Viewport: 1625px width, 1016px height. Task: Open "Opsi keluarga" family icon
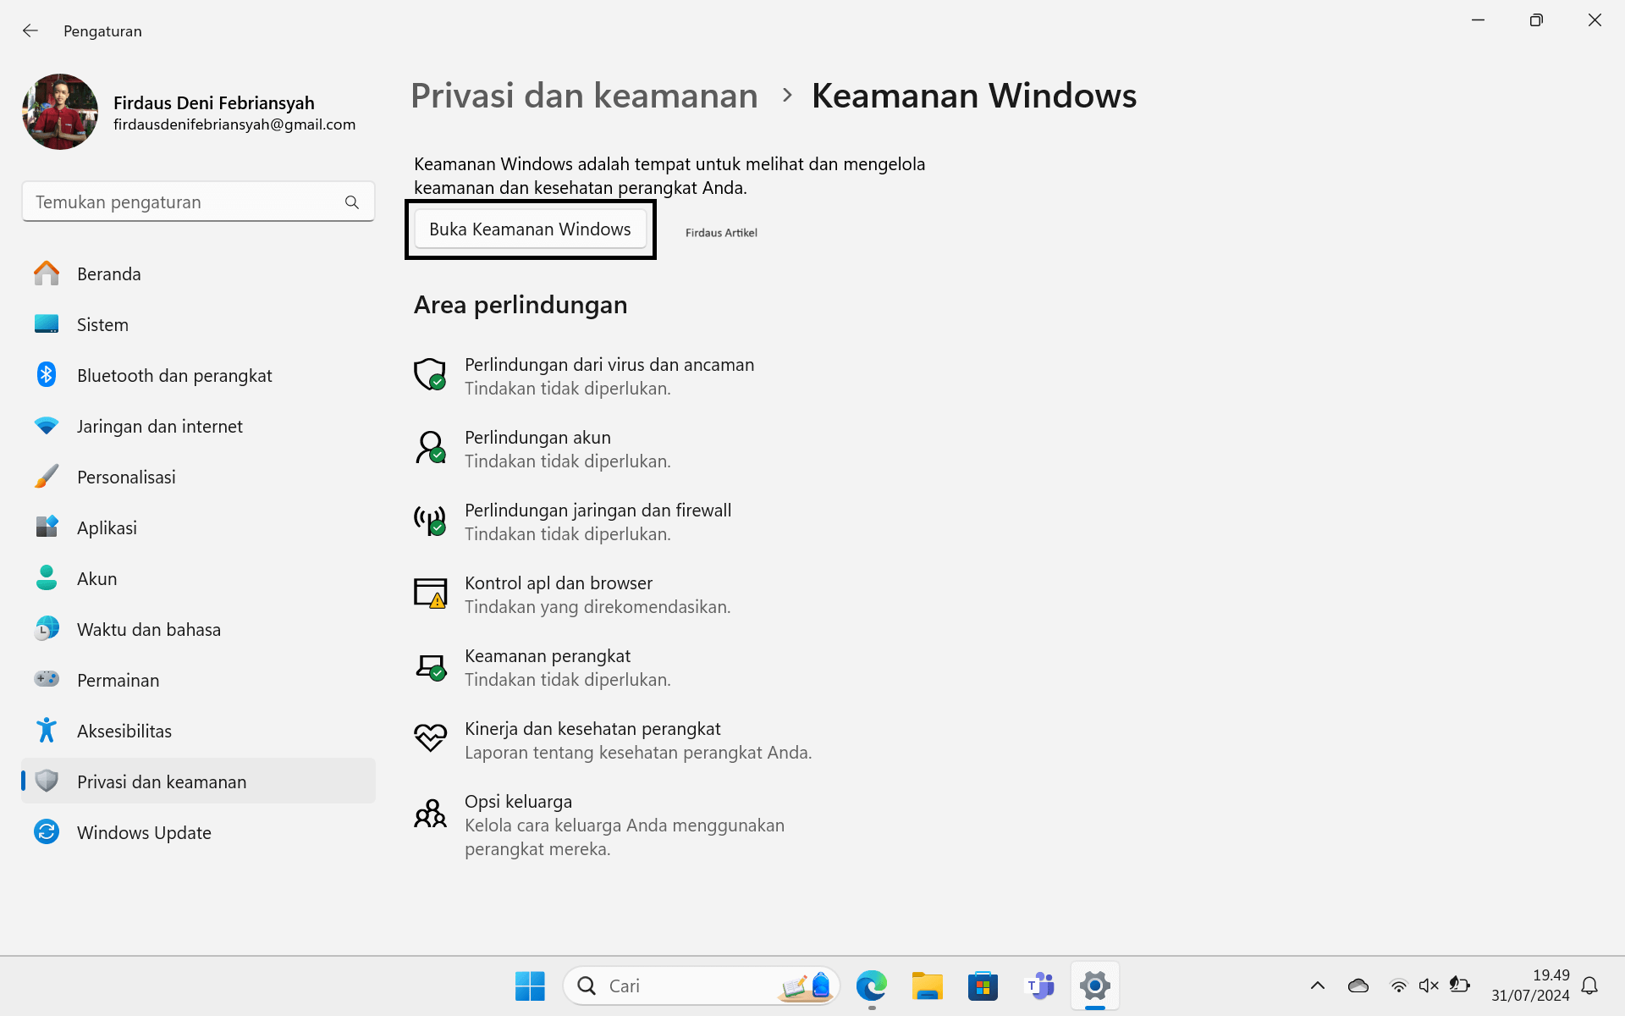click(431, 813)
